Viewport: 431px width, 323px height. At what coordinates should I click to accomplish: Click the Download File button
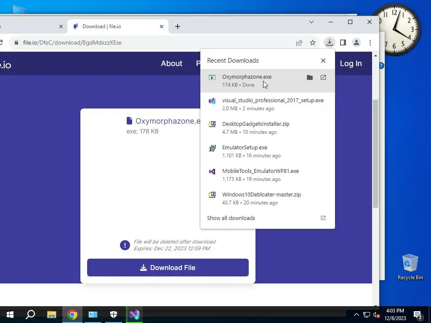point(168,267)
